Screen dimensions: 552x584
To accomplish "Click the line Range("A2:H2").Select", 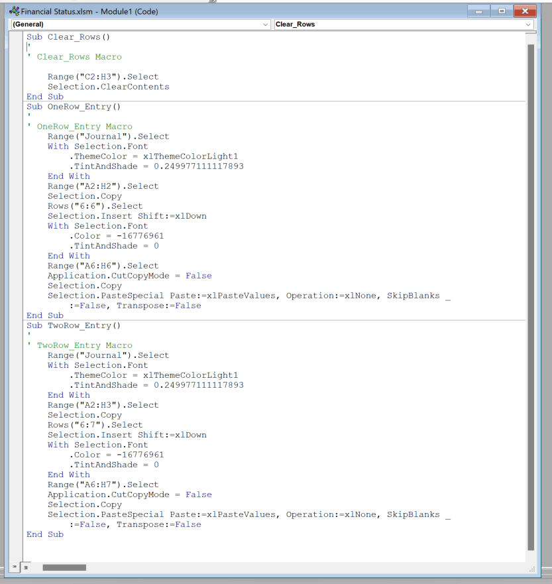I will 103,186.
